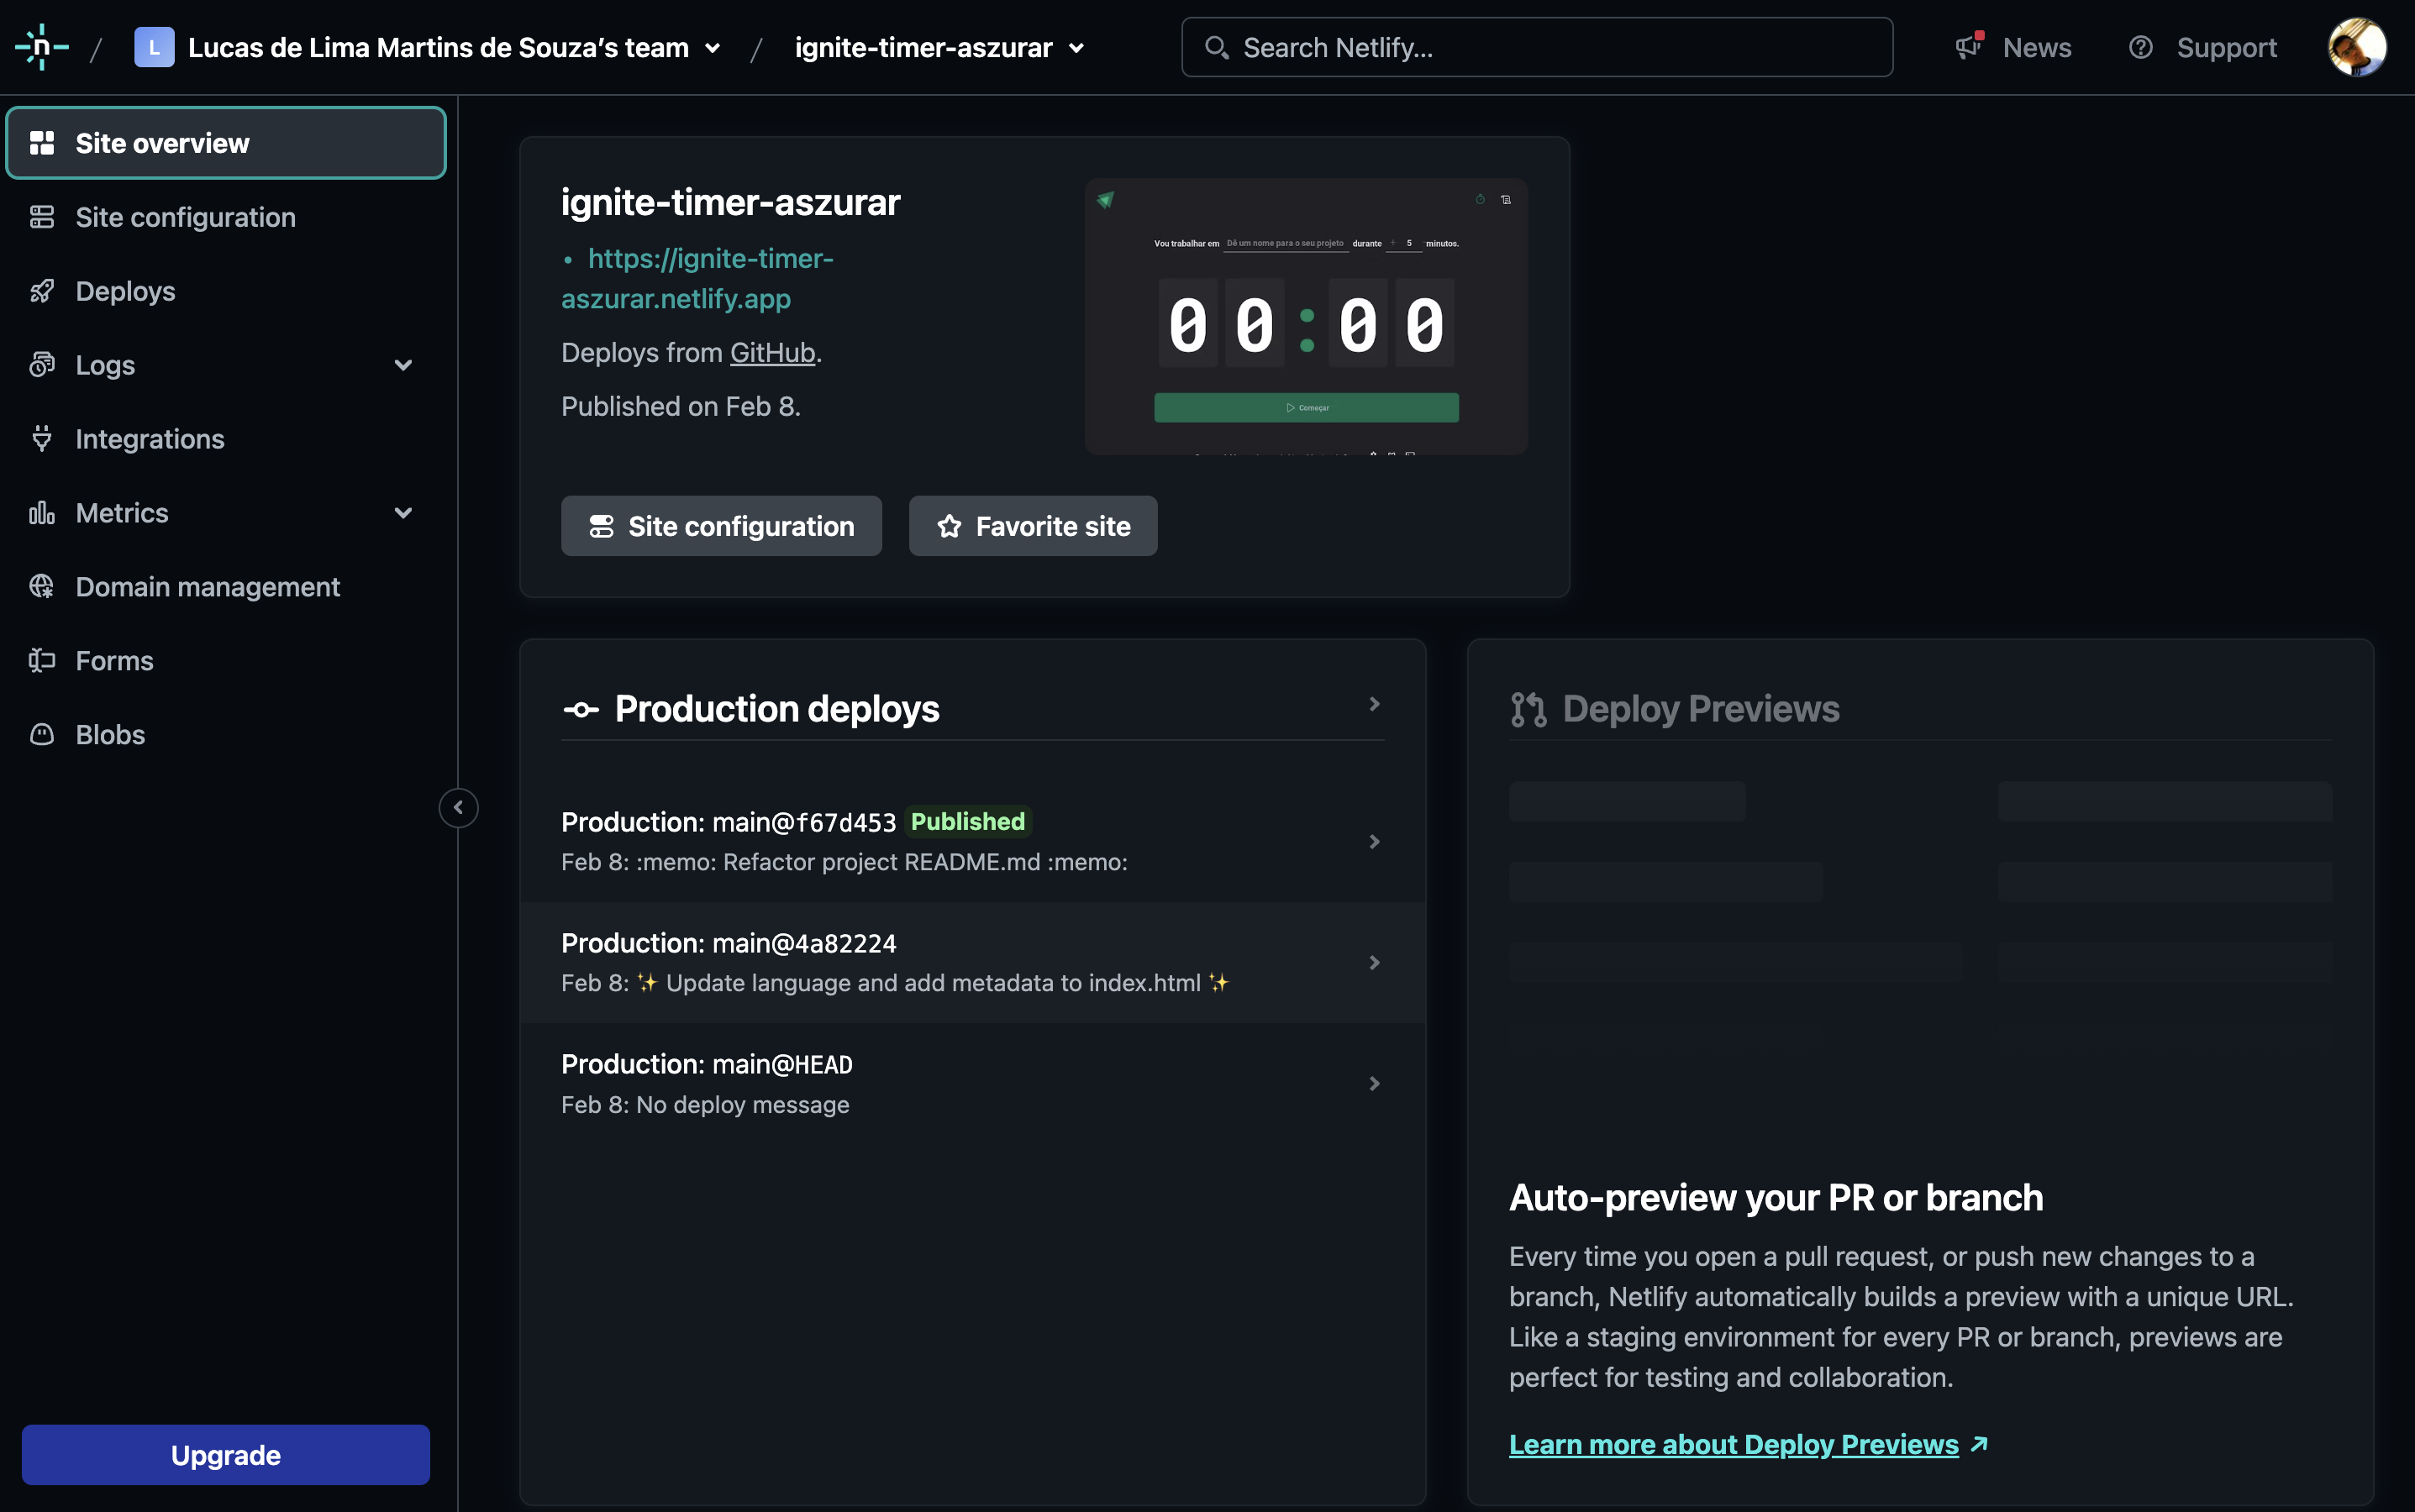Open Forms in sidebar

(x=226, y=661)
